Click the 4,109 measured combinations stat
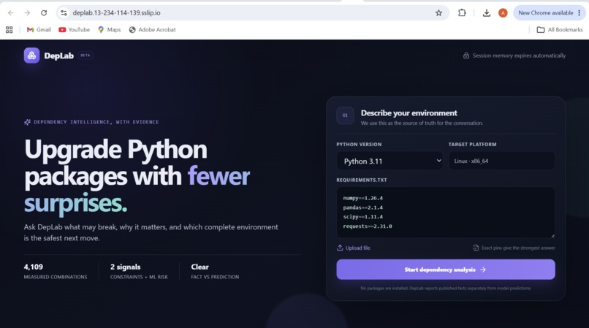The image size is (589, 328). point(56,271)
